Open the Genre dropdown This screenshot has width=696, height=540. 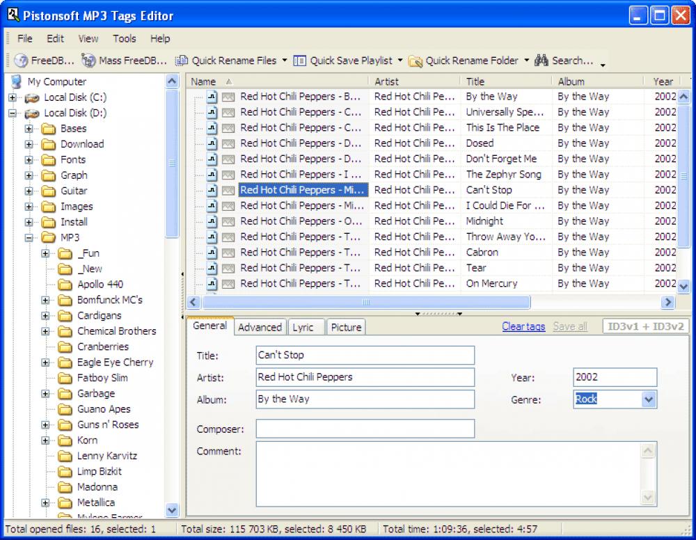click(x=648, y=399)
